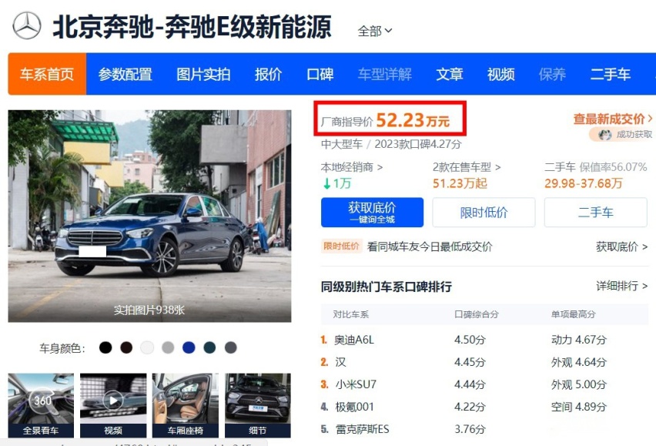Choose the dark teal body color swatch
Viewport: 656px width, 446px height.
(209, 347)
